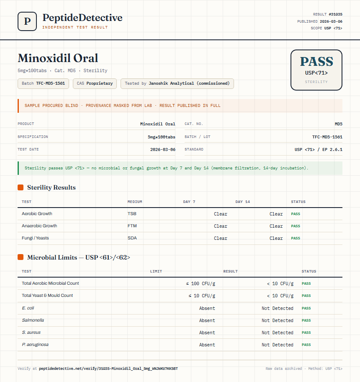Click the green Sterility passes USP <71> summary
Screen dimensions: 360x382
tap(180, 168)
